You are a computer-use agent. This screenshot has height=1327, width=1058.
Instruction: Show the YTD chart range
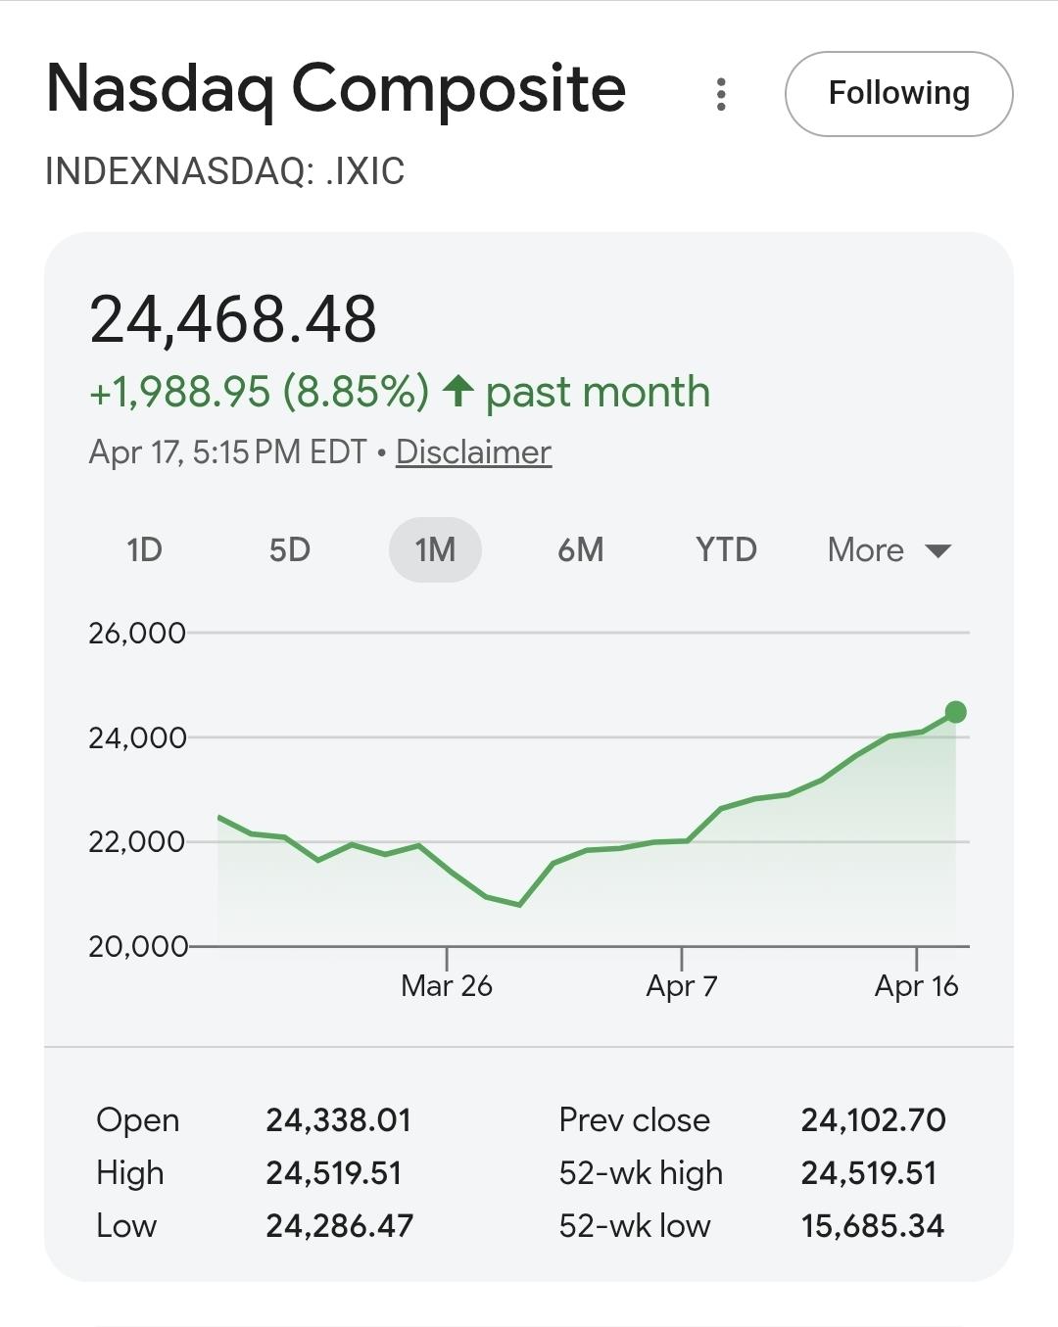[726, 550]
